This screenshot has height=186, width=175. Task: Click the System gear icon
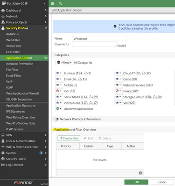click(3, 153)
